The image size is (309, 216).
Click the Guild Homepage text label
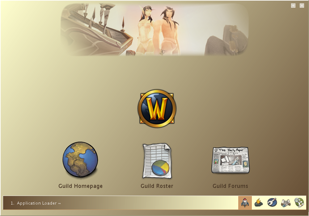click(80, 186)
